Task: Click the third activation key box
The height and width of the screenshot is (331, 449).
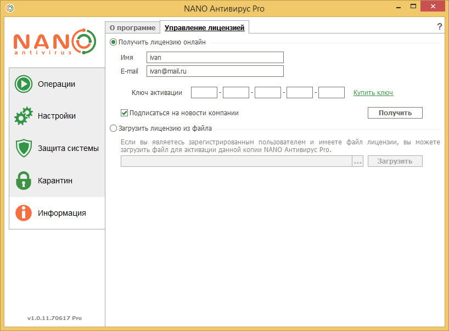Action: (x=268, y=92)
